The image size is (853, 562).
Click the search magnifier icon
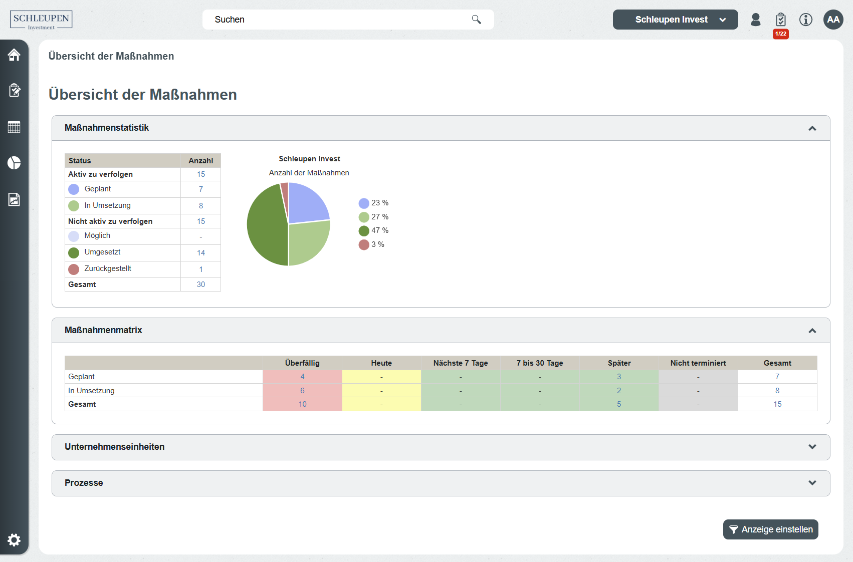pyautogui.click(x=476, y=20)
